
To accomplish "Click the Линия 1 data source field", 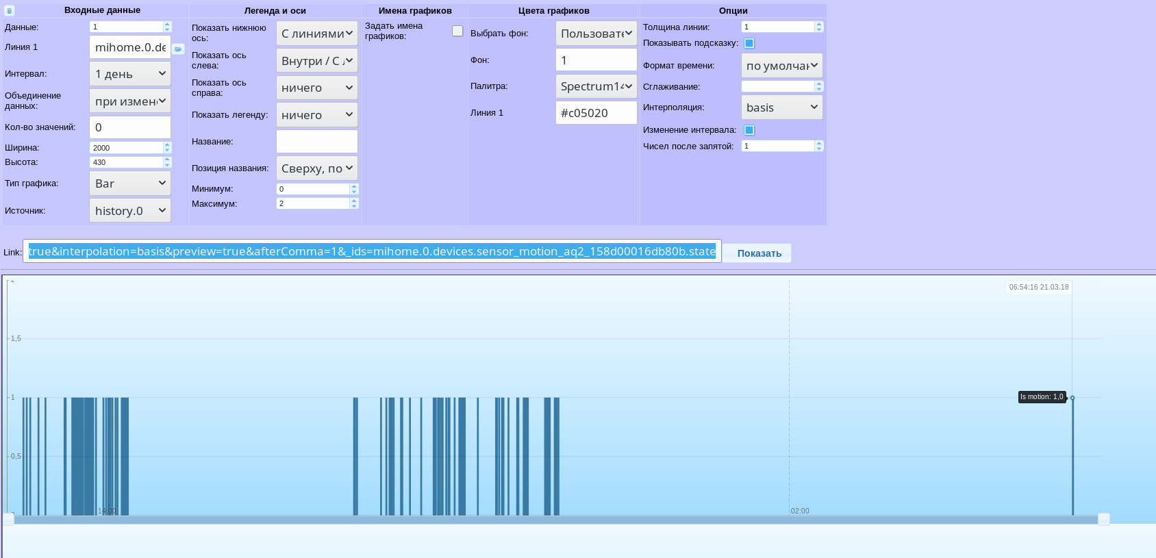I will point(130,47).
